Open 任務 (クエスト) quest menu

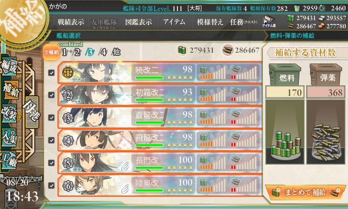point(244,22)
